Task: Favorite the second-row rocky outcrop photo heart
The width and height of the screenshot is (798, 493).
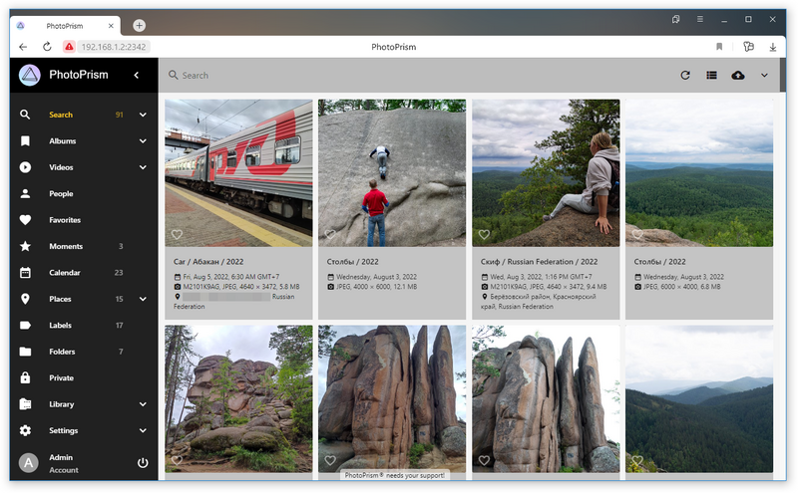Action: coord(177,460)
